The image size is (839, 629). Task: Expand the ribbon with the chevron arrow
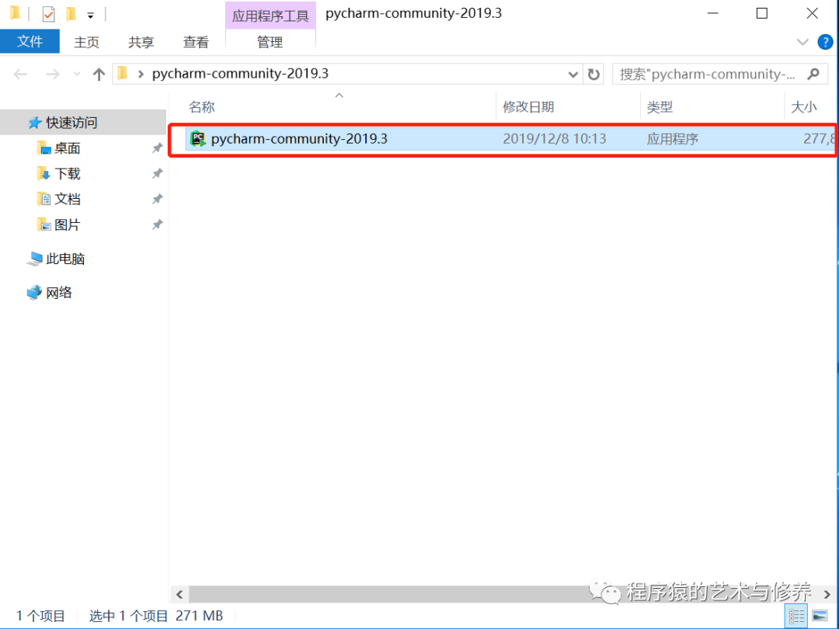point(802,42)
